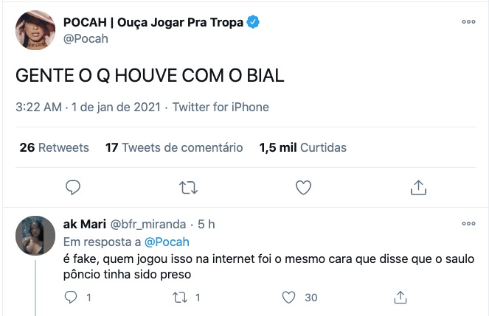Viewport: 489px width, 316px height.
Task: Open more options on ak Mari's reply
Action: click(468, 224)
